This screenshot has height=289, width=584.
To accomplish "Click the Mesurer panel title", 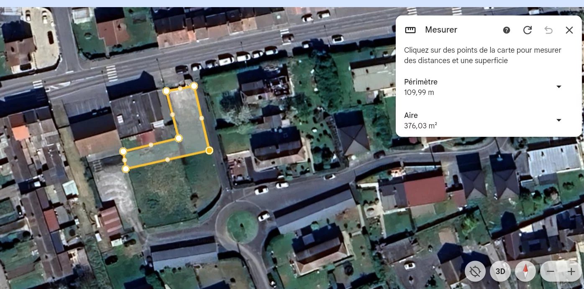I will coord(441,30).
